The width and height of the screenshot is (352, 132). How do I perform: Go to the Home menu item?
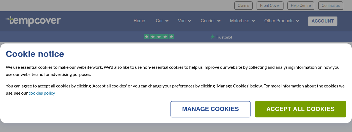(139, 21)
